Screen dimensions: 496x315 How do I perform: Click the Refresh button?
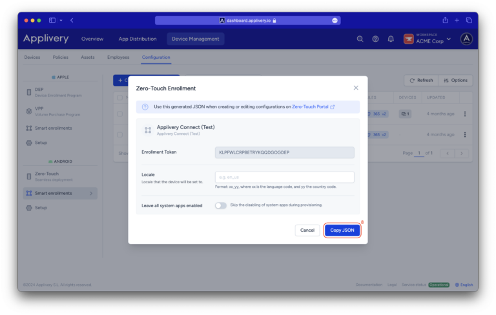(x=421, y=80)
